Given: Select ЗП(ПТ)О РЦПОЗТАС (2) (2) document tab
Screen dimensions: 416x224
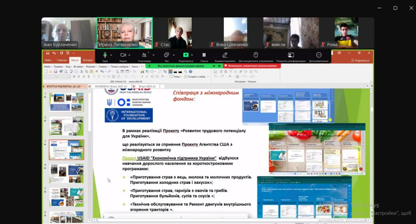Looking at the screenshot, I should click(64, 86).
